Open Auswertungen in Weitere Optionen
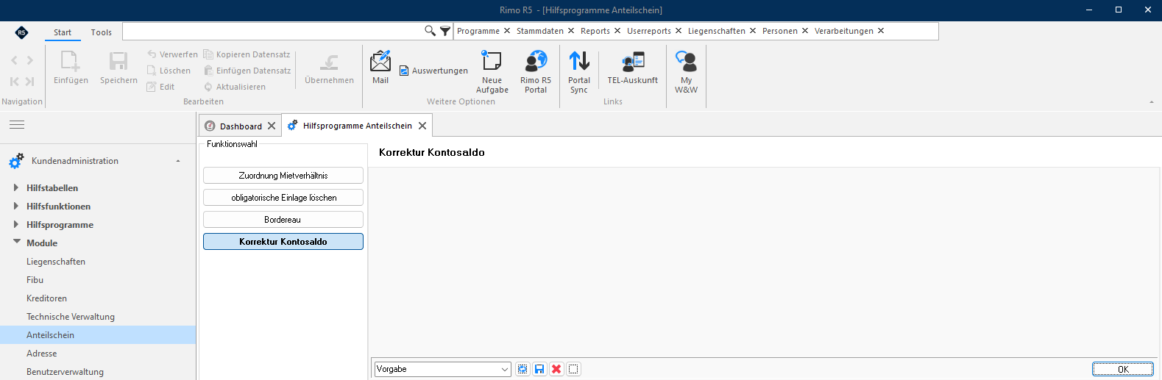 coord(433,71)
